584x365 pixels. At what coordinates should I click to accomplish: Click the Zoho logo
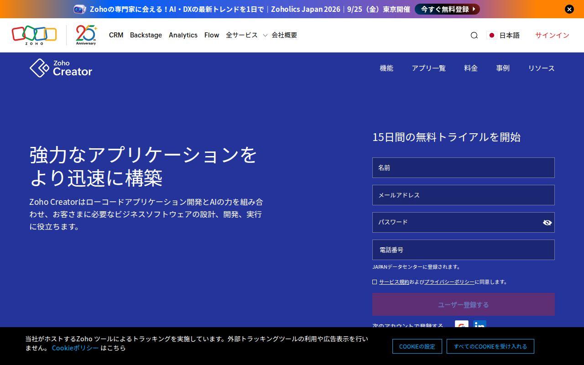coord(34,35)
